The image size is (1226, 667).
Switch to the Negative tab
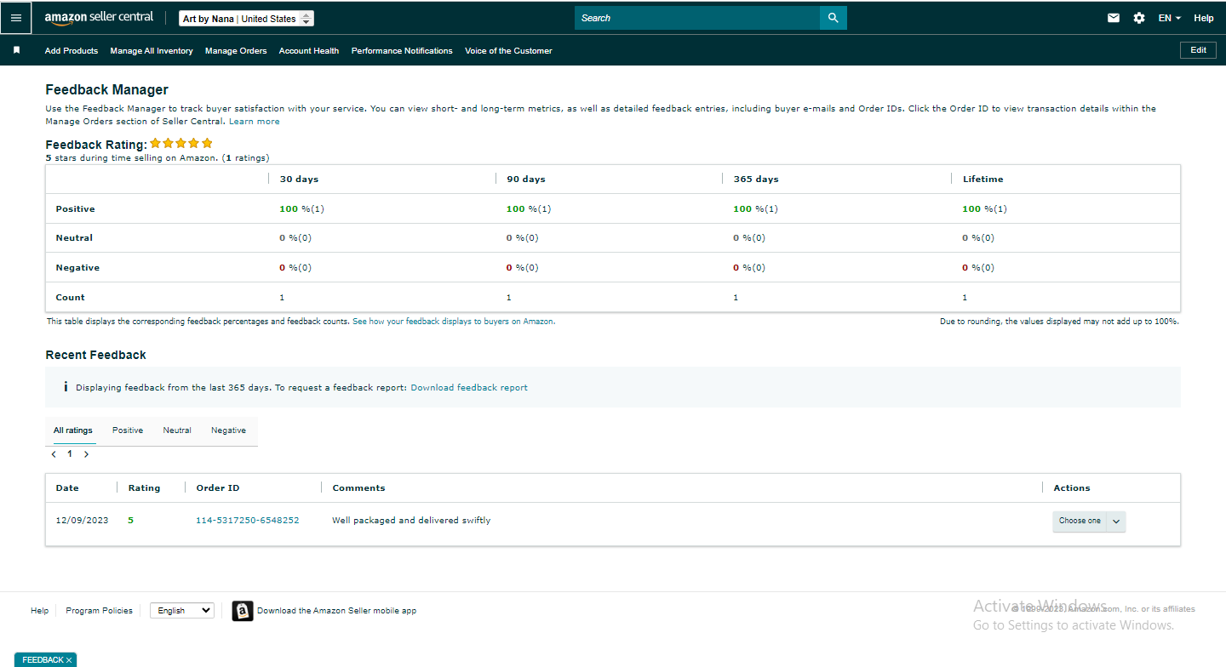(228, 430)
